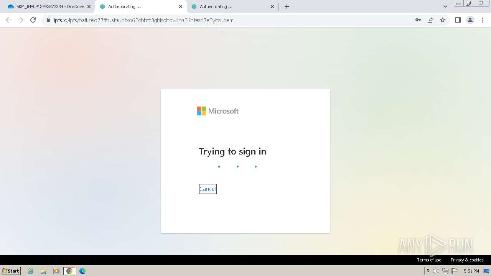491x276 pixels.
Task: Switch to the third Authenticating tab
Action: point(232,7)
